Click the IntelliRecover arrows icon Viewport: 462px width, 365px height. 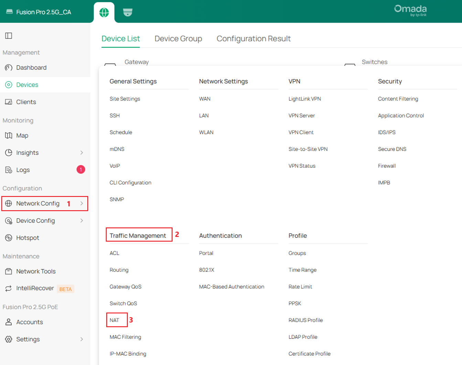tap(9, 288)
